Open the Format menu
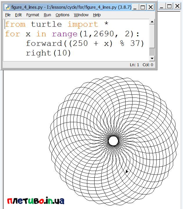Screen dimensions: 183x209 tap(33, 15)
